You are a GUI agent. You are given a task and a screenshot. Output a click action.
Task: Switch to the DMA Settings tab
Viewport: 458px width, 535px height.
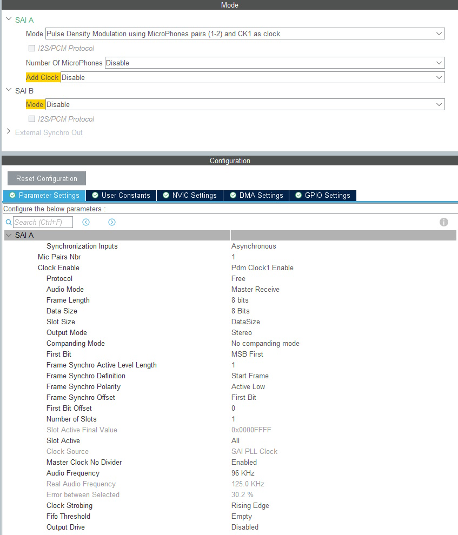[260, 196]
